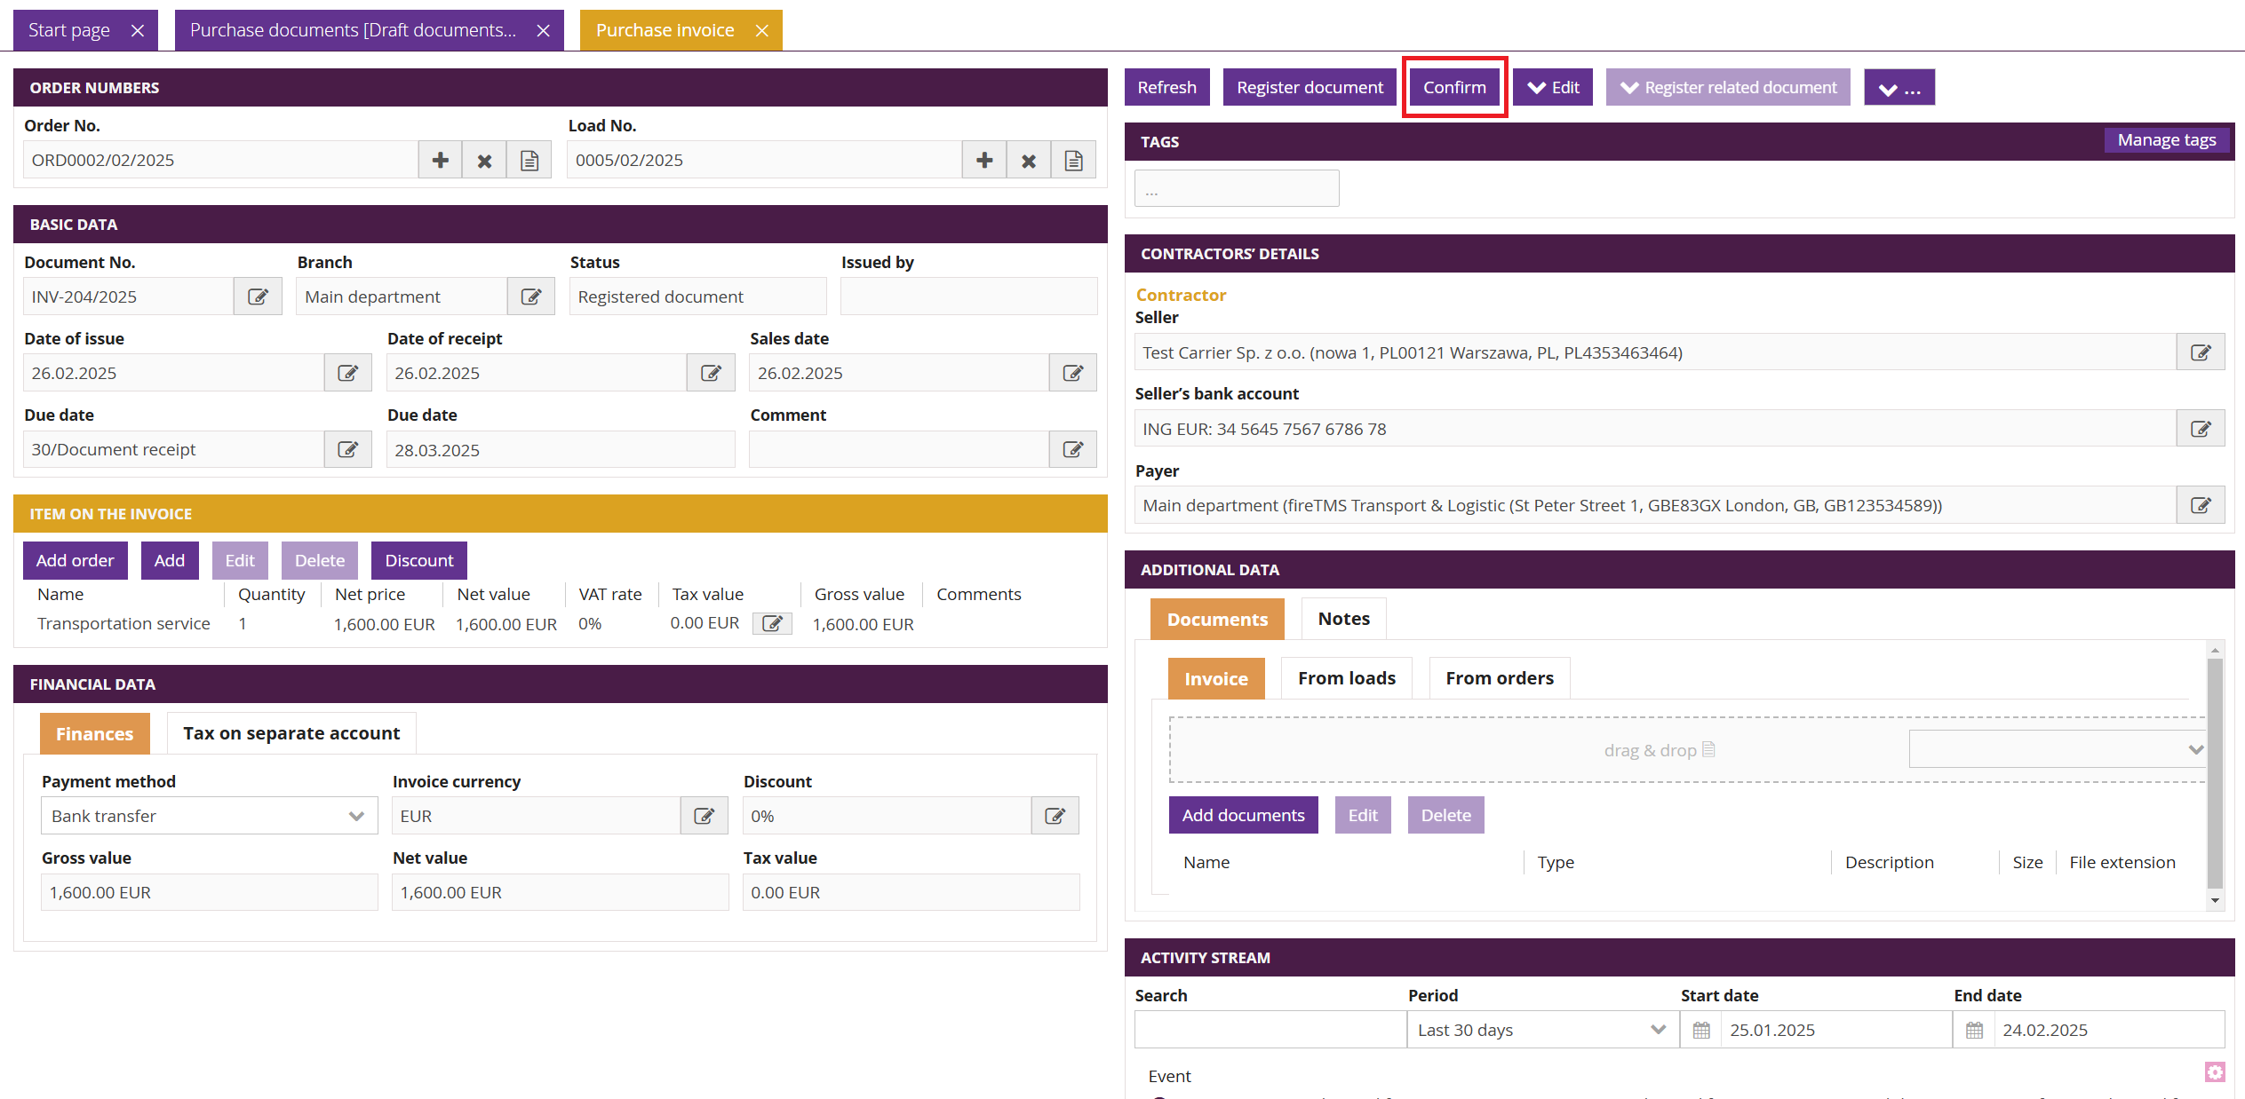Edit the Document No. field icon
Viewport: 2245px width, 1099px height.
coord(258,296)
